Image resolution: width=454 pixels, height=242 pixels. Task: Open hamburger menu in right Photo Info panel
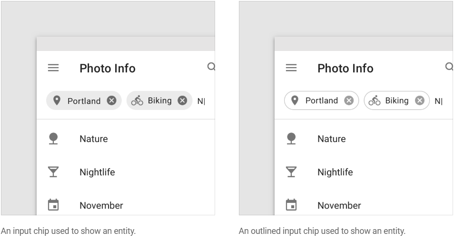pyautogui.click(x=291, y=68)
